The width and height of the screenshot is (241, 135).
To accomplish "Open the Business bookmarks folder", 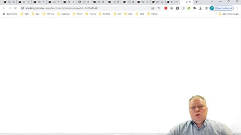I will [x=64, y=14].
